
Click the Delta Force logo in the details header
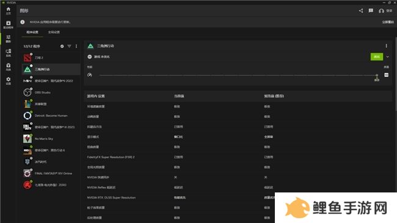point(90,46)
